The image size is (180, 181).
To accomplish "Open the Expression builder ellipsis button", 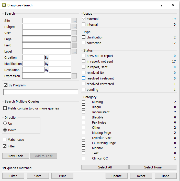I will click(x=74, y=76).
